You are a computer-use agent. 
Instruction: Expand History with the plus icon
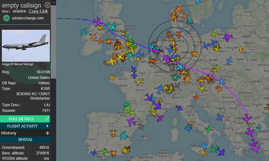[48, 133]
